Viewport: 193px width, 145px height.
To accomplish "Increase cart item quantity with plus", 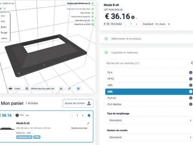I will point(83,115).
